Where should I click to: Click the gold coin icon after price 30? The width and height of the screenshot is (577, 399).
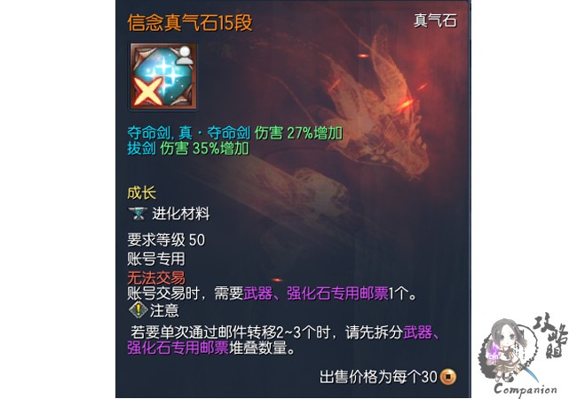pyautogui.click(x=448, y=377)
